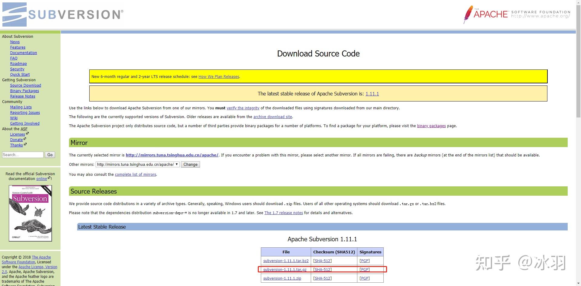Open PGP signature for the tar.gz file
581x286 pixels.
click(x=365, y=270)
